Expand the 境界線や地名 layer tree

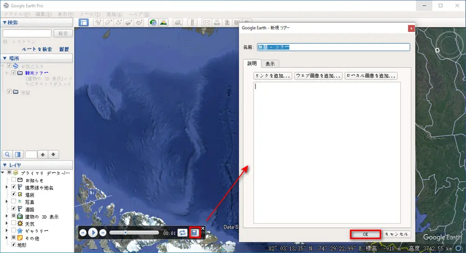coord(7,187)
